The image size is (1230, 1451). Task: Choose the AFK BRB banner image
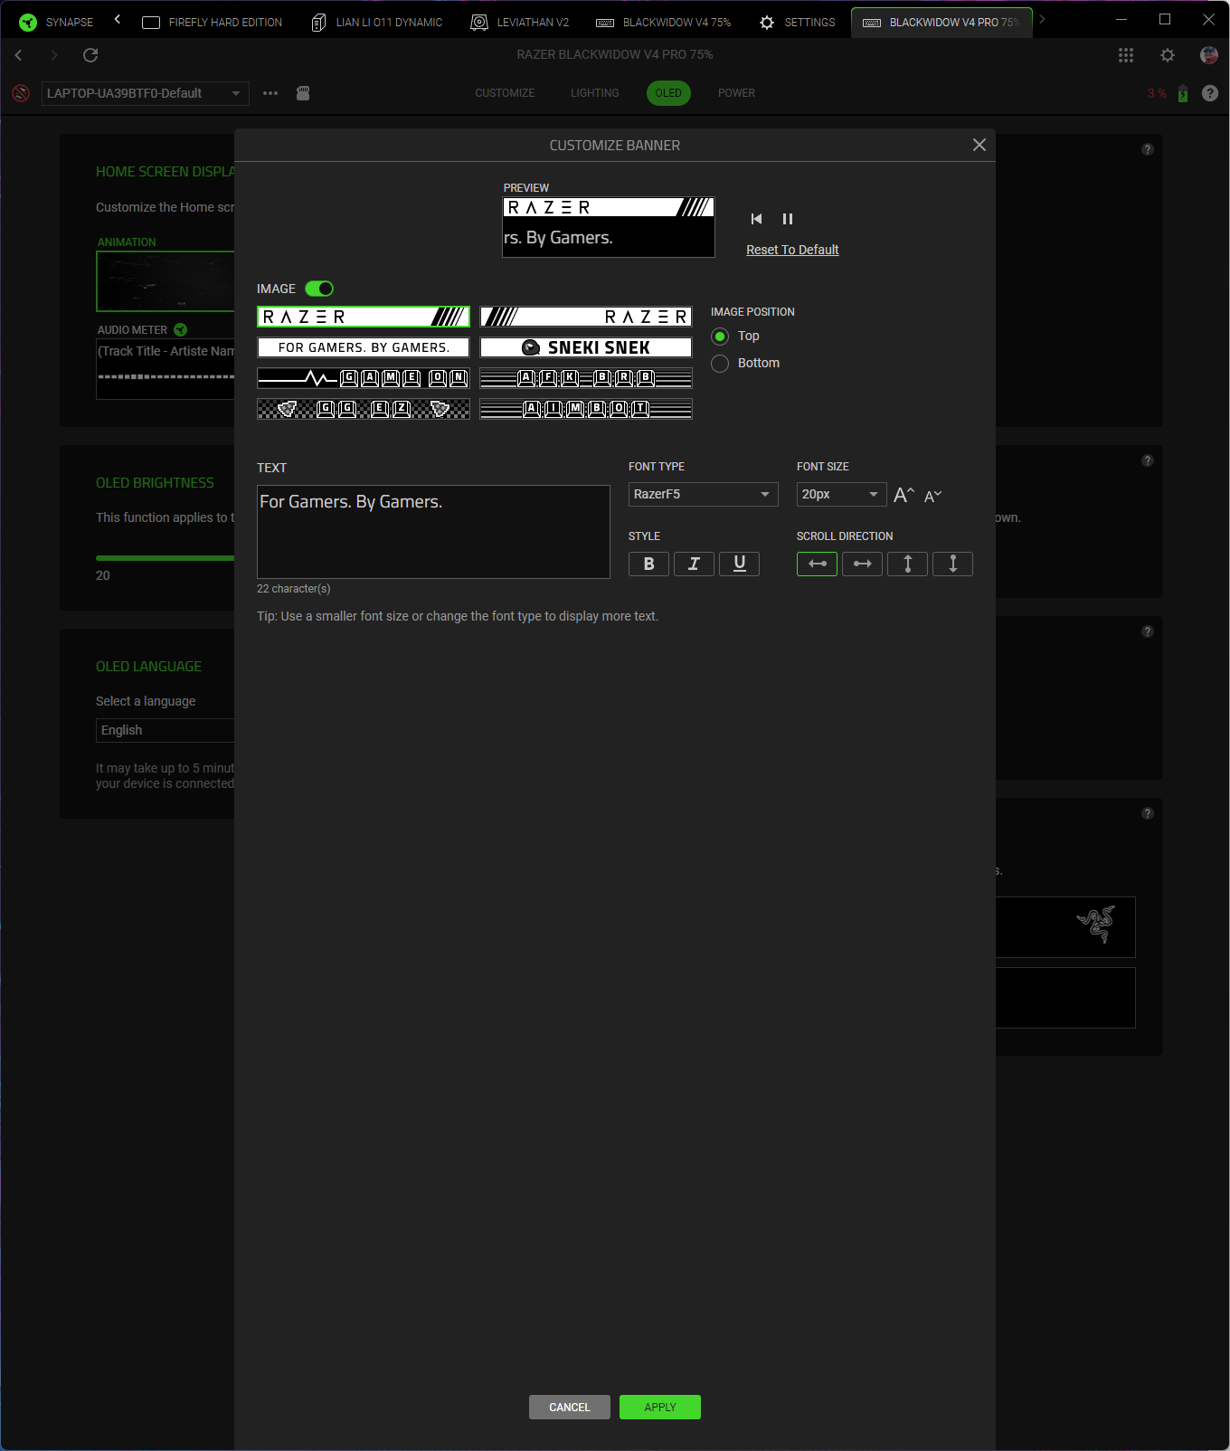(x=586, y=378)
